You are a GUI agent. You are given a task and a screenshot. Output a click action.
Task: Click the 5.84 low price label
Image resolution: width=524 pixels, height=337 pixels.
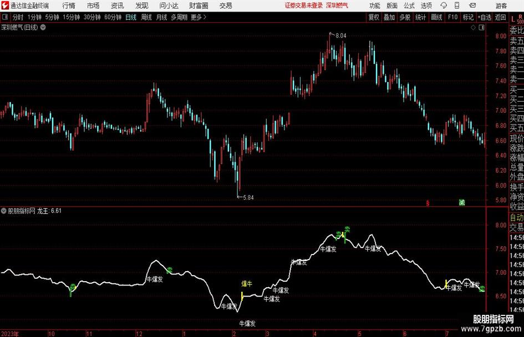click(x=248, y=198)
